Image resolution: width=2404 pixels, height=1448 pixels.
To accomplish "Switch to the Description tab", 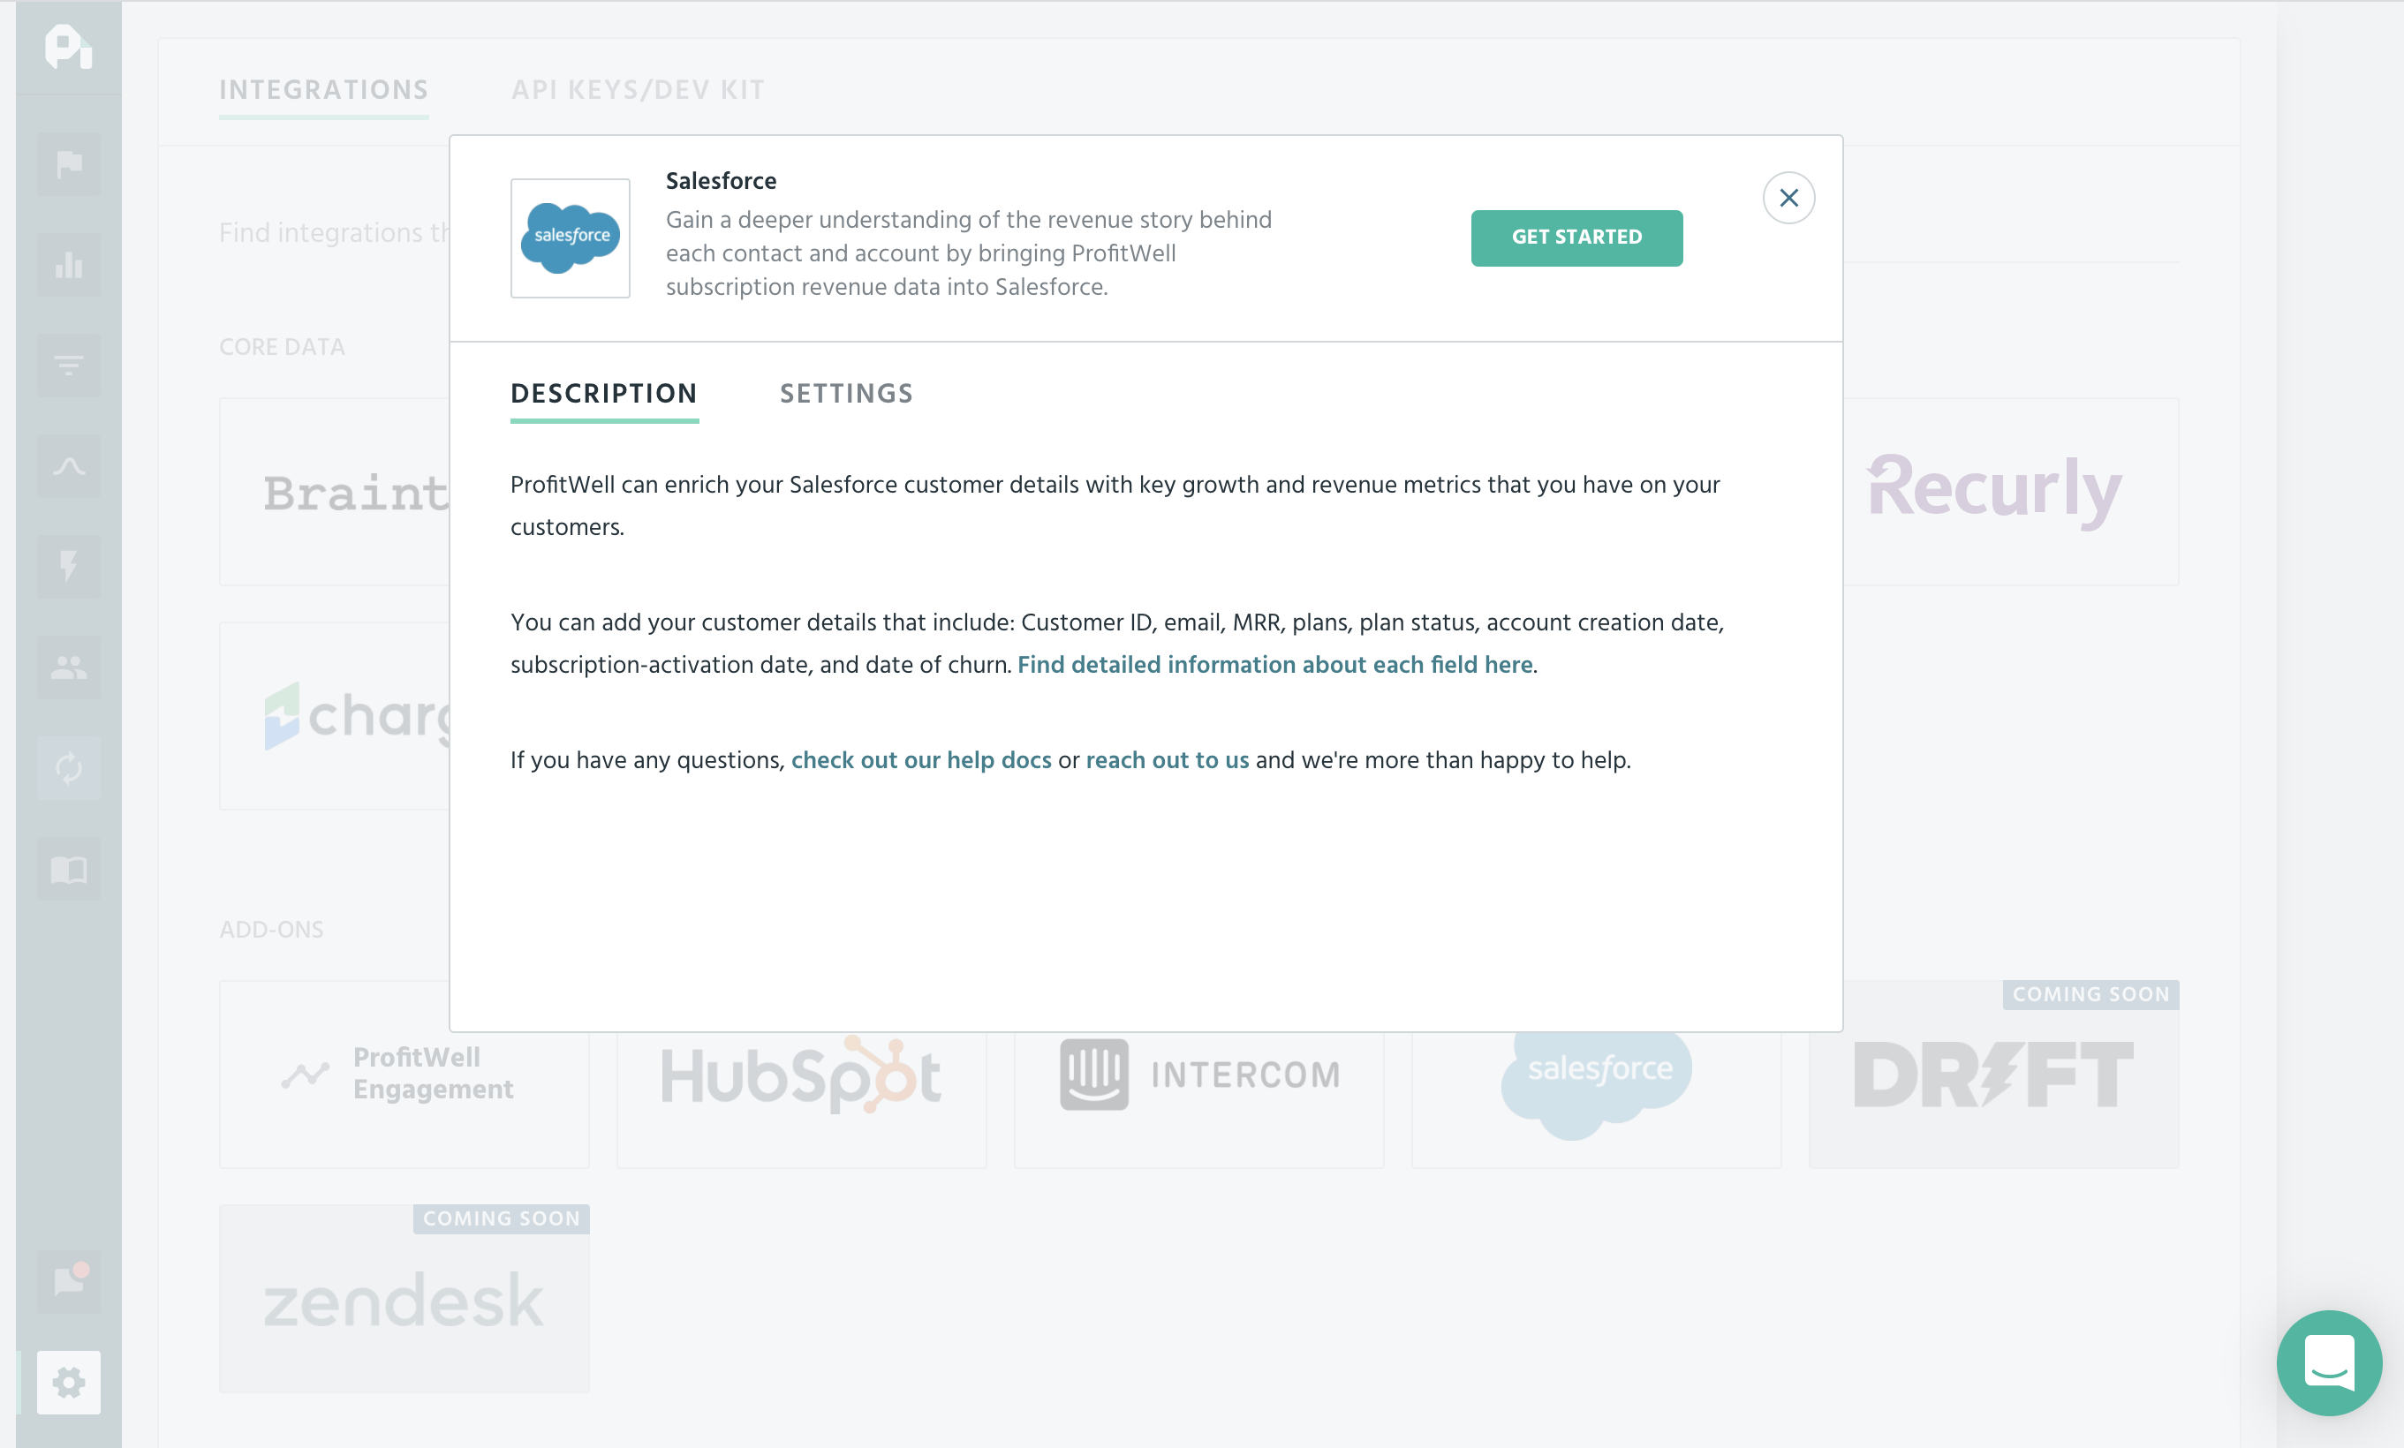I will [x=604, y=394].
